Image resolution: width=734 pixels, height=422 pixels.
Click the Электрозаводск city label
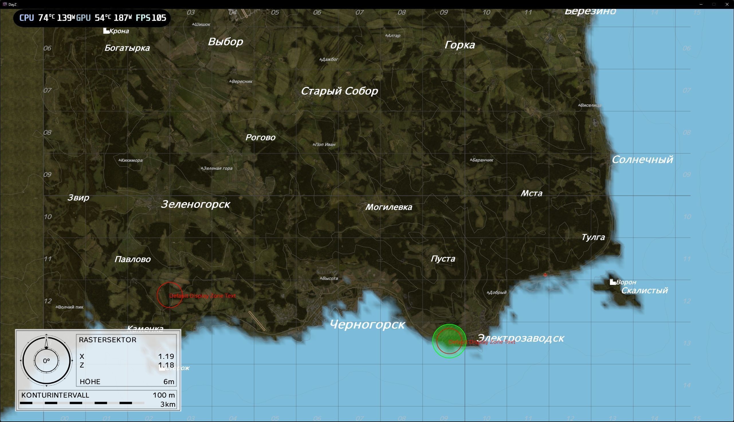pos(520,338)
